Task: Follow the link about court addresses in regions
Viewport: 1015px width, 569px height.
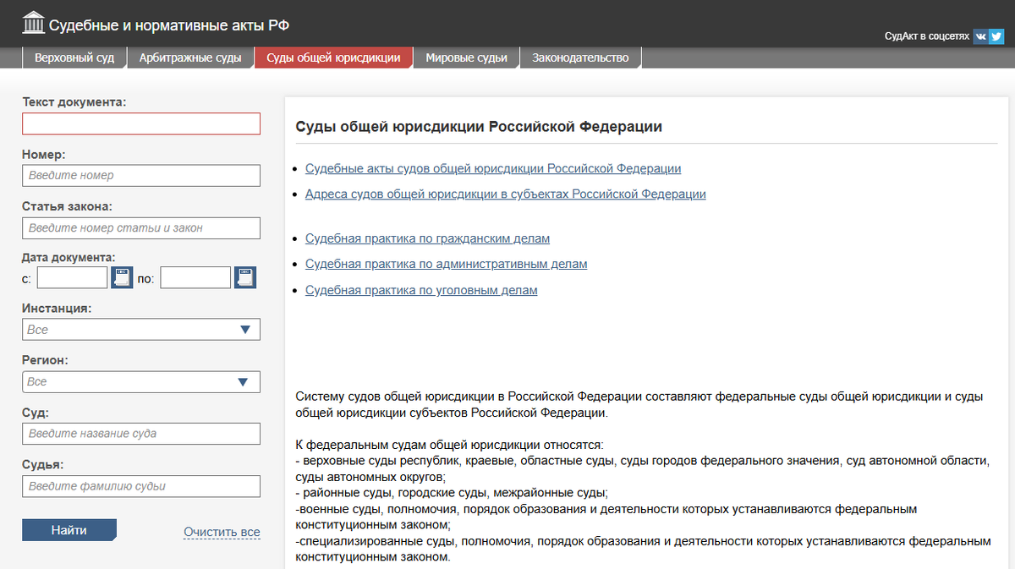Action: click(x=505, y=194)
